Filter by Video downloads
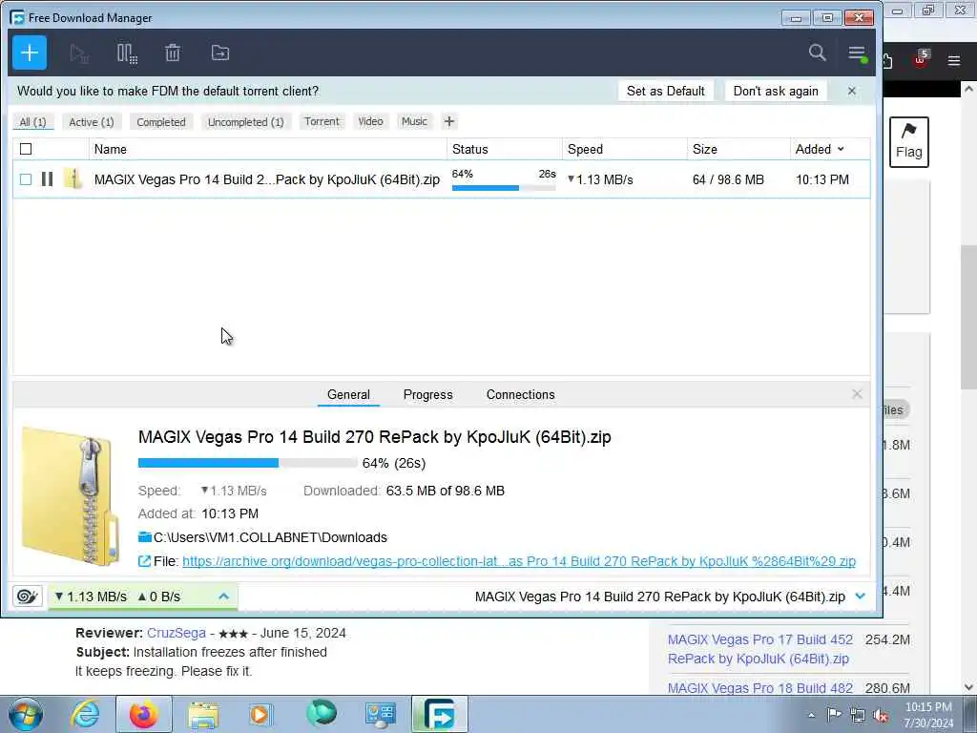The height and width of the screenshot is (733, 977). coord(370,121)
